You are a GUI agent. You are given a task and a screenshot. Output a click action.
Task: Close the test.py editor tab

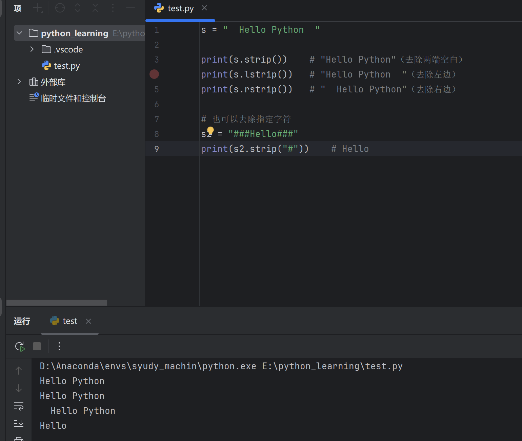(x=204, y=8)
